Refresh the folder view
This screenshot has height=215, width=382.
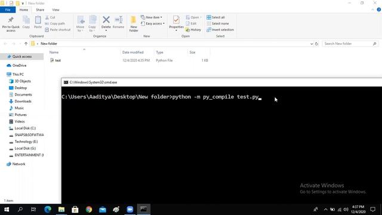316,44
